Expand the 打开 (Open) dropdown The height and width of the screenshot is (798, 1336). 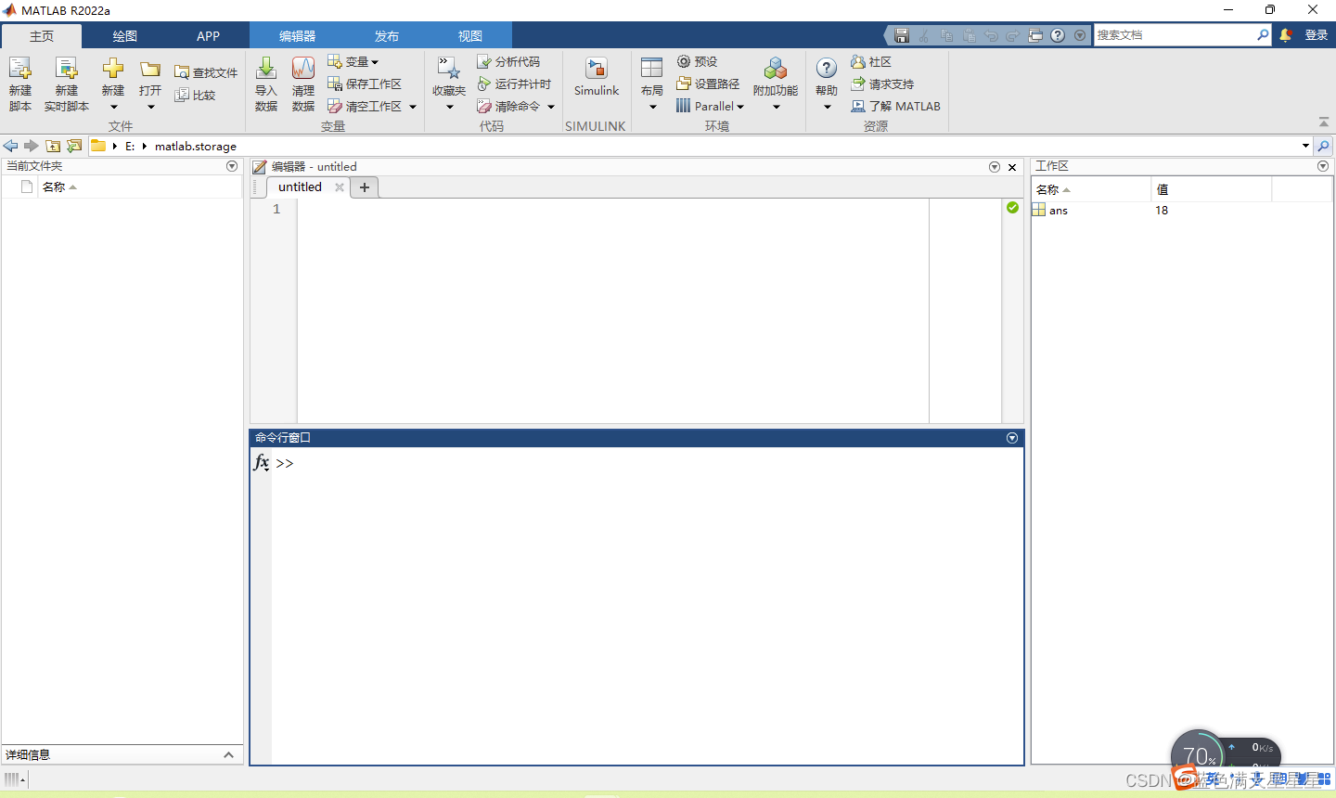tap(150, 107)
